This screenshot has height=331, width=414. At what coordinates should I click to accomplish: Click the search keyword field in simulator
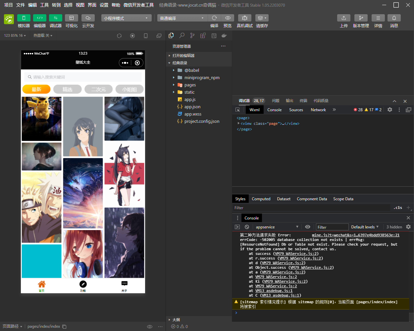point(83,77)
